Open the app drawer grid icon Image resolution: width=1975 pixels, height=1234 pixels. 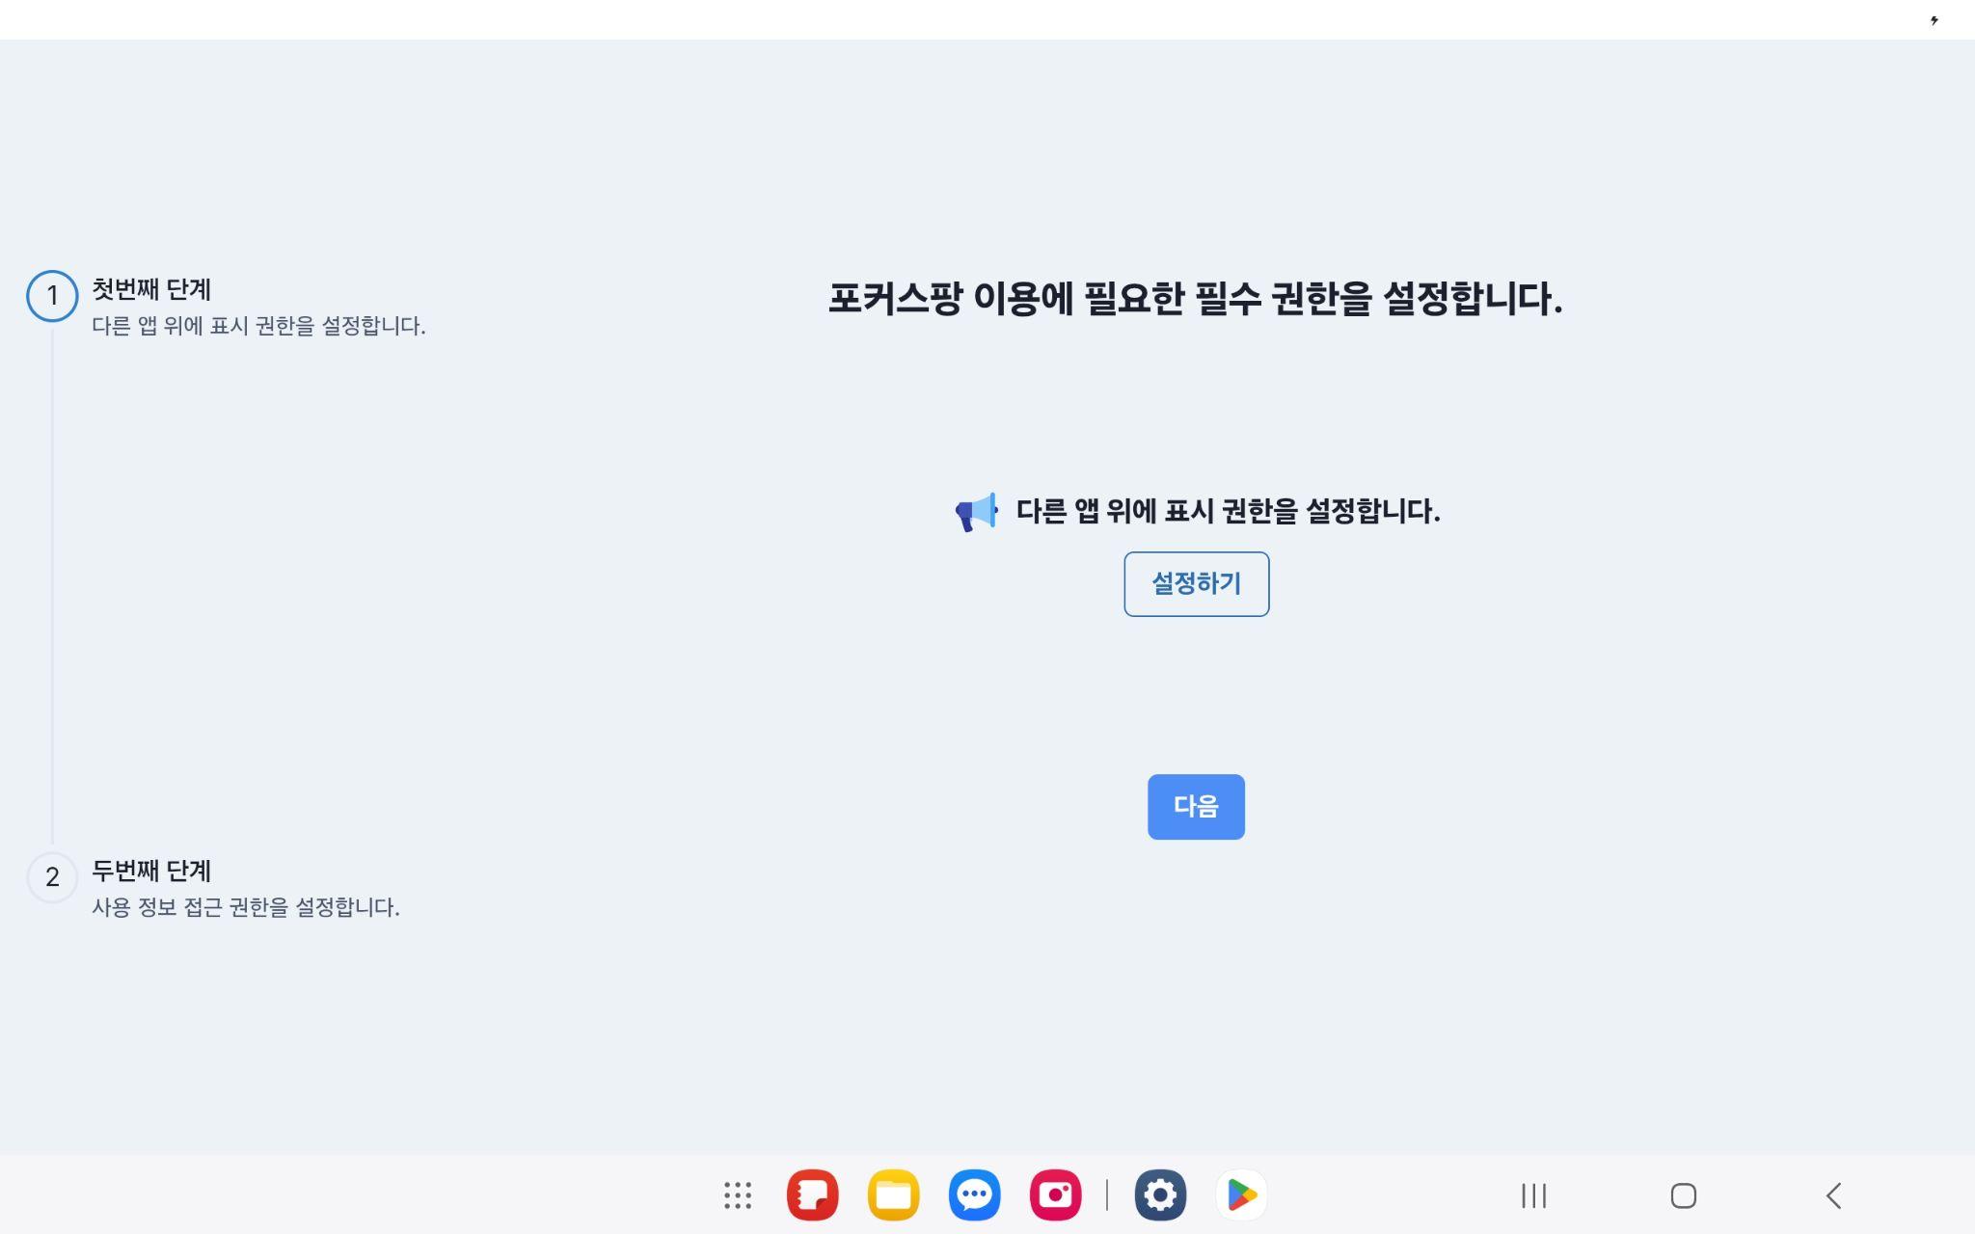point(738,1195)
